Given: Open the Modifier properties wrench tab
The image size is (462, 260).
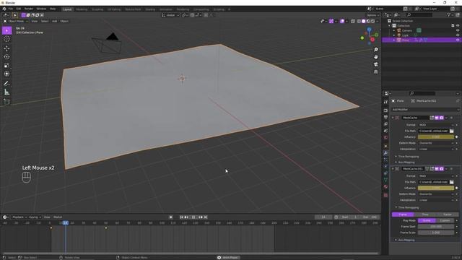Looking at the screenshot, I should point(385,153).
